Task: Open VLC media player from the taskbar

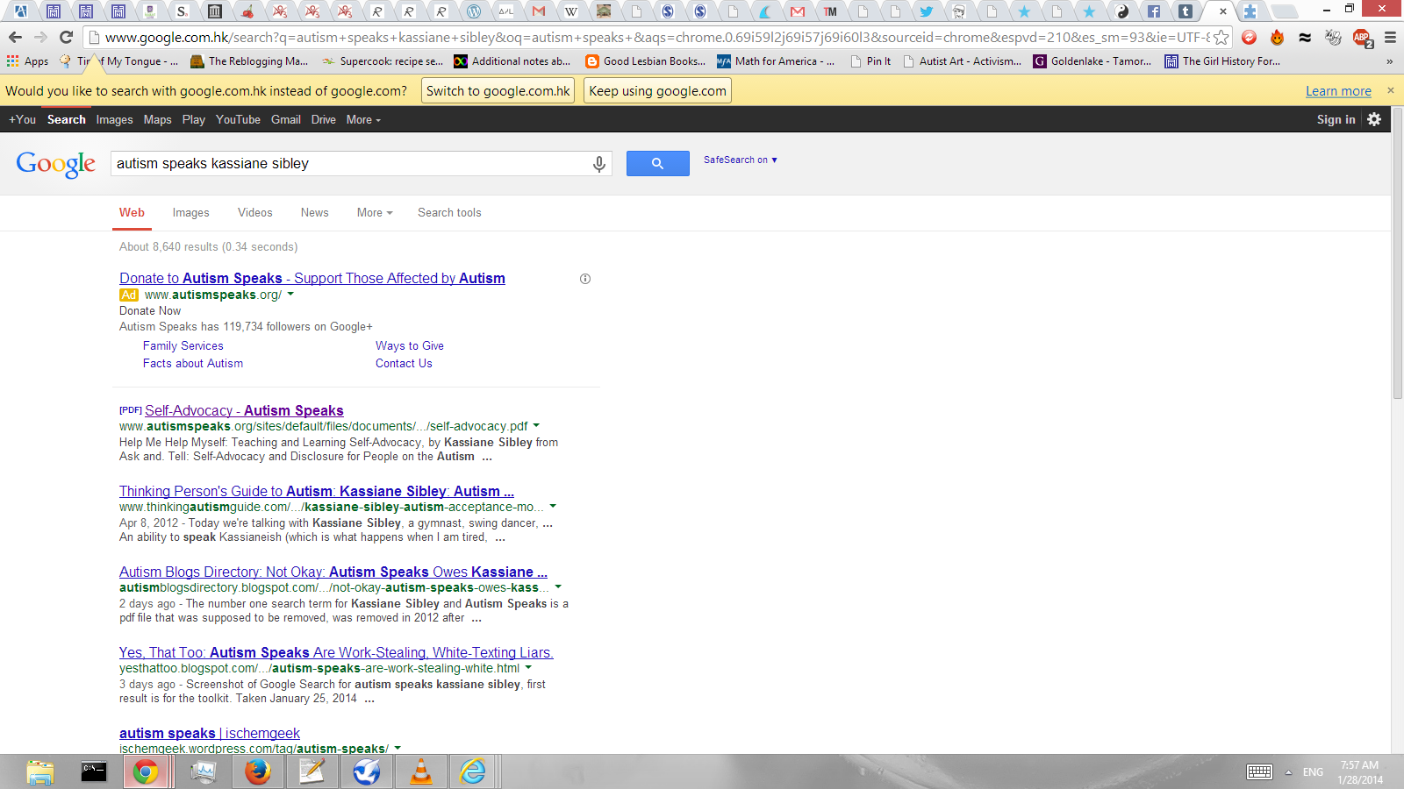Action: point(421,771)
